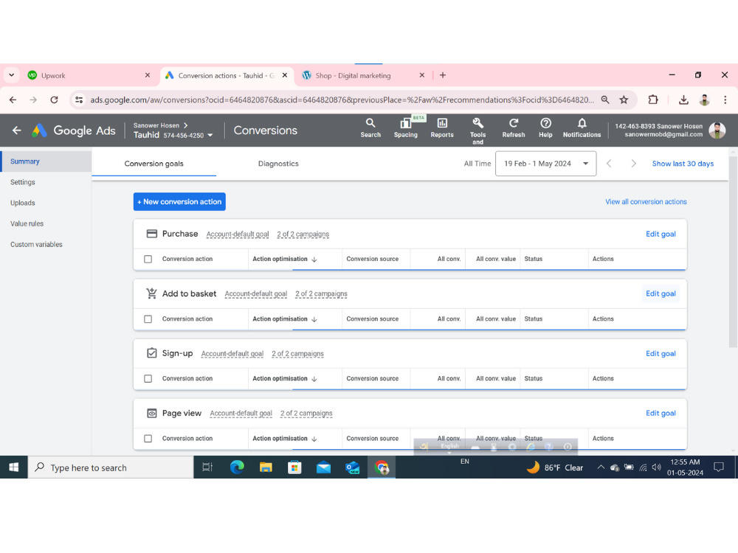Click the Google Ads back arrow
The height and width of the screenshot is (553, 738).
pyautogui.click(x=17, y=131)
